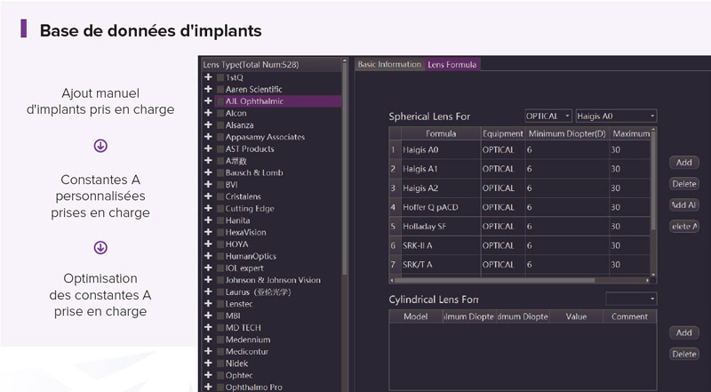Screen dimensions: 711x392
Task: Select Ophtec in the lens list
Action: click(x=239, y=375)
